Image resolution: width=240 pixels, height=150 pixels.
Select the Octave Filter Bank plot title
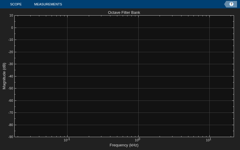[124, 13]
